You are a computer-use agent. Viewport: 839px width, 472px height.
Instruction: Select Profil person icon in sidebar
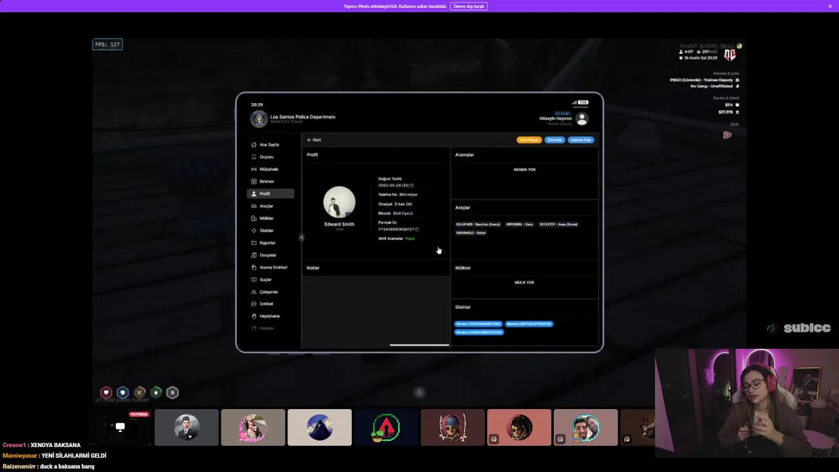click(254, 194)
